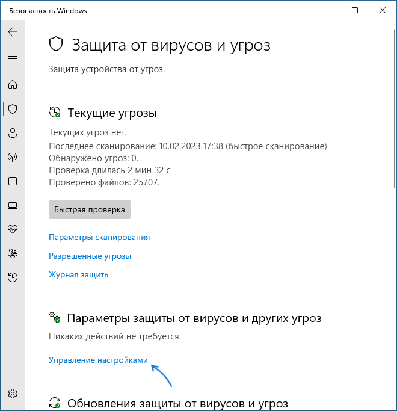Viewport: 397px width, 411px height.
Task: Open App & browser control window icon
Action: [13, 181]
